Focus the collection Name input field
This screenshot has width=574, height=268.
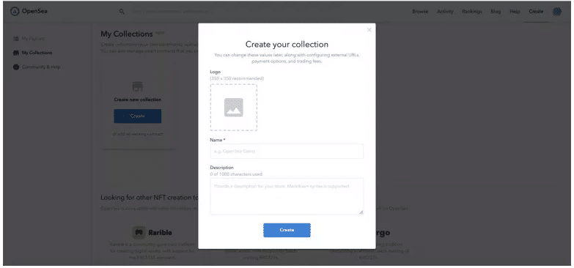click(x=287, y=151)
